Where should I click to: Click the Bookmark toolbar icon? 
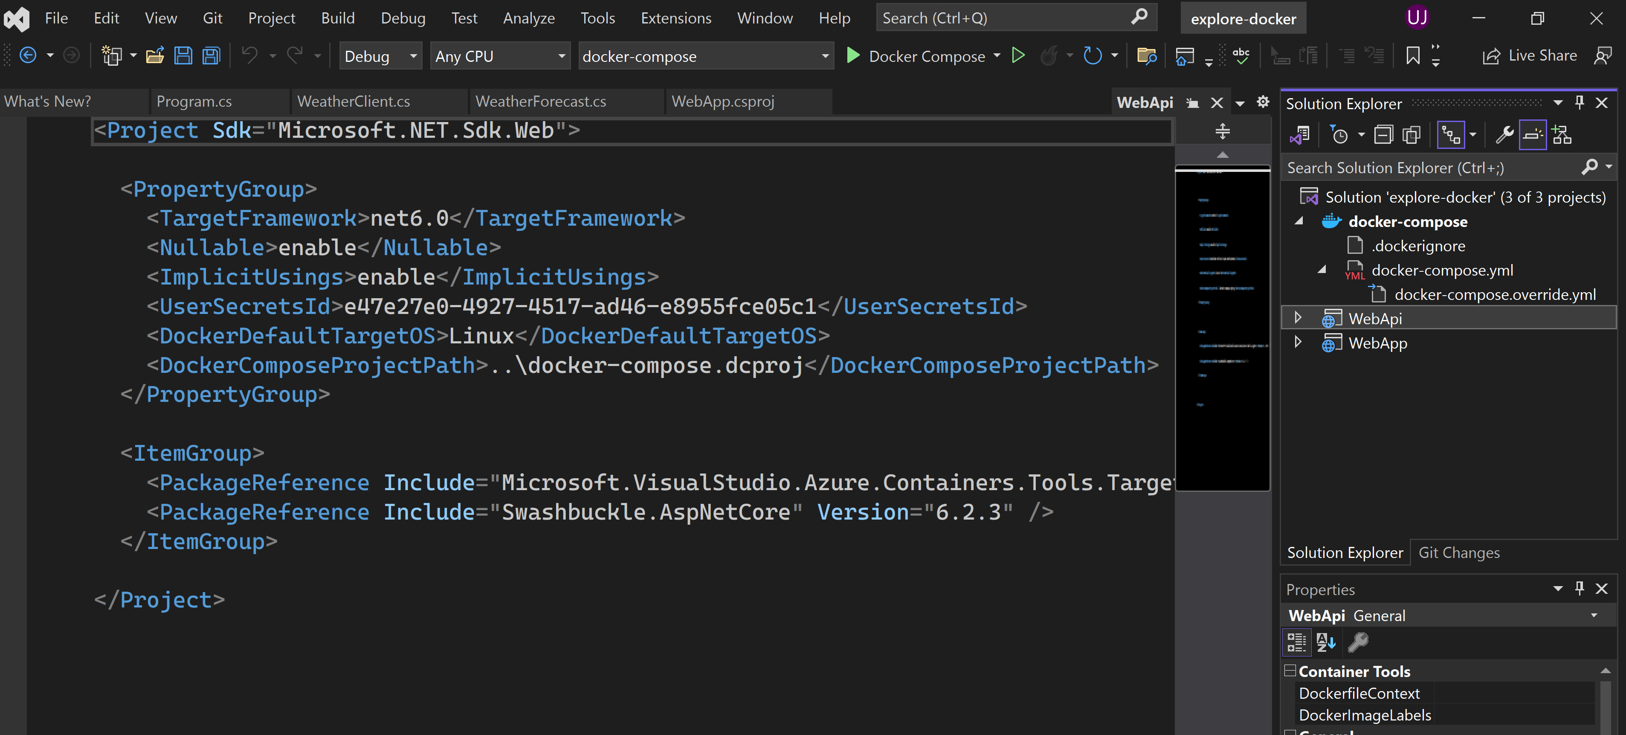tap(1413, 56)
